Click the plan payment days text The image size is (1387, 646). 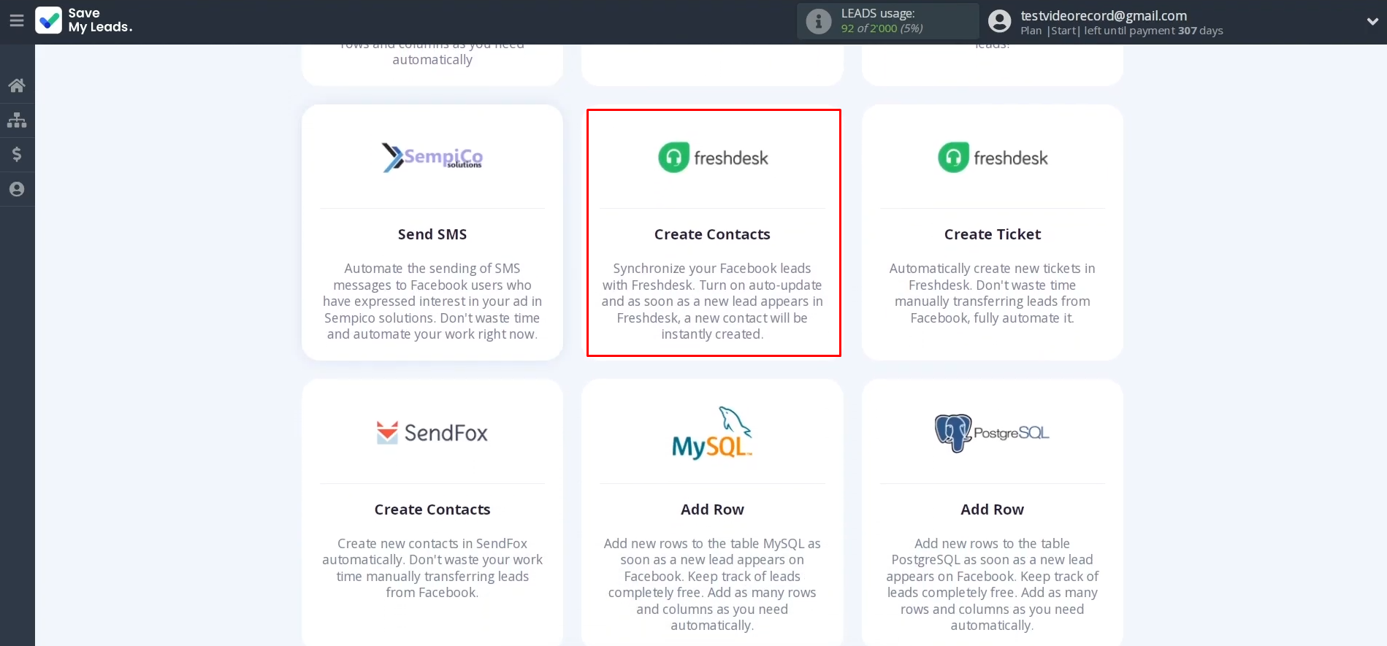point(1121,31)
